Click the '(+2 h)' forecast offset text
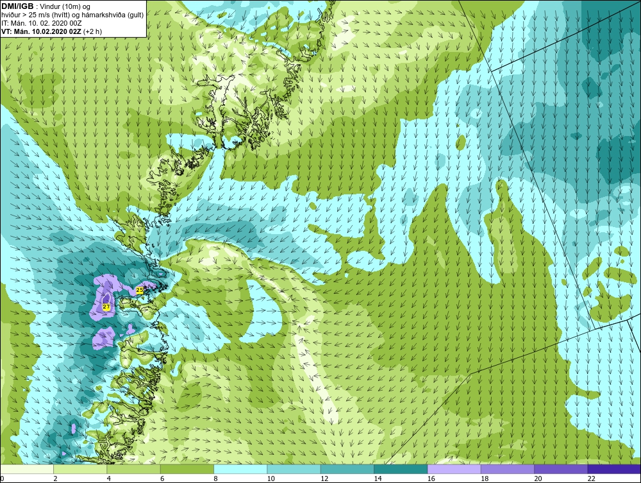This screenshot has height=483, width=641. click(93, 31)
